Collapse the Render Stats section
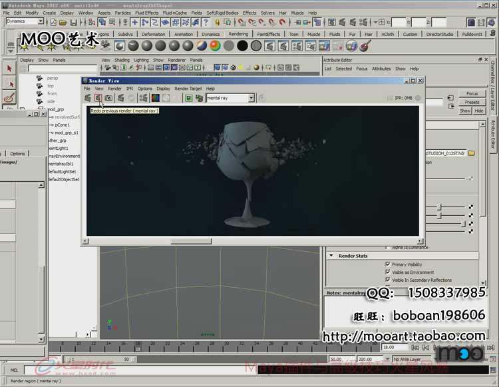499x387 pixels. [331, 256]
